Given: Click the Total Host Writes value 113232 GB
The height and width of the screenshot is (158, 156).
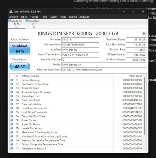Looking at the screenshot, I should 136,45.
